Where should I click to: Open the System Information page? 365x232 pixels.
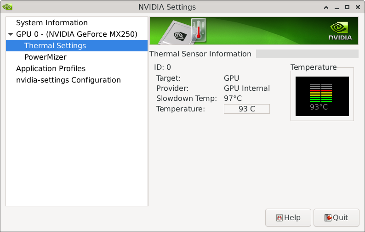coord(51,23)
